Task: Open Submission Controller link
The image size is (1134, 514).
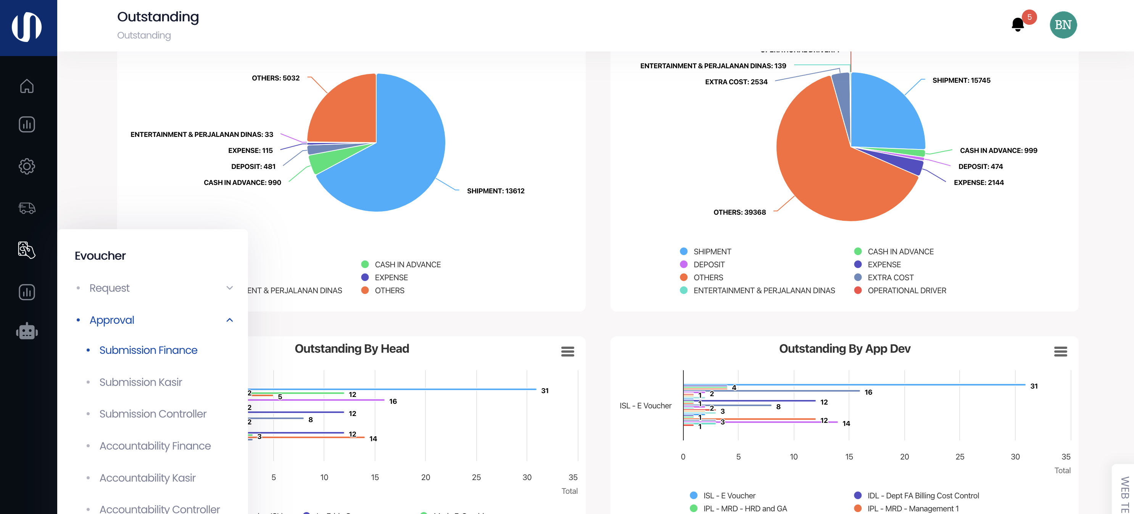Action: [153, 414]
